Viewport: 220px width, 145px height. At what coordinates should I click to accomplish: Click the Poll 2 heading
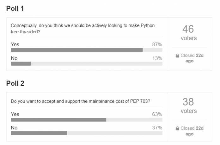15,83
